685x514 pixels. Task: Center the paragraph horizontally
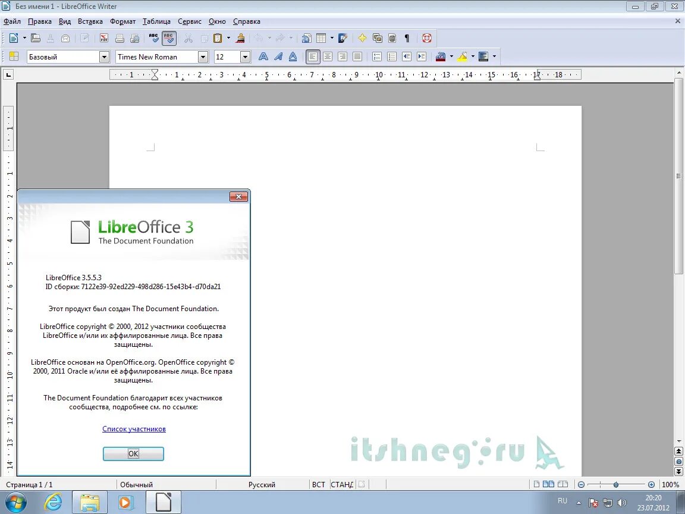(x=328, y=57)
